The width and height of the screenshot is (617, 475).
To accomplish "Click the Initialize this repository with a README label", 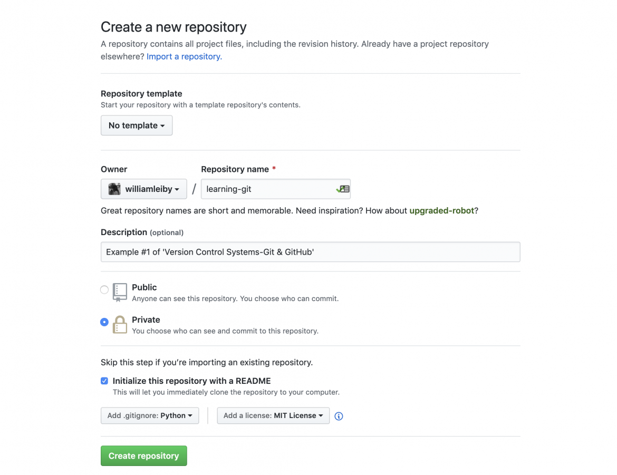I will point(192,381).
